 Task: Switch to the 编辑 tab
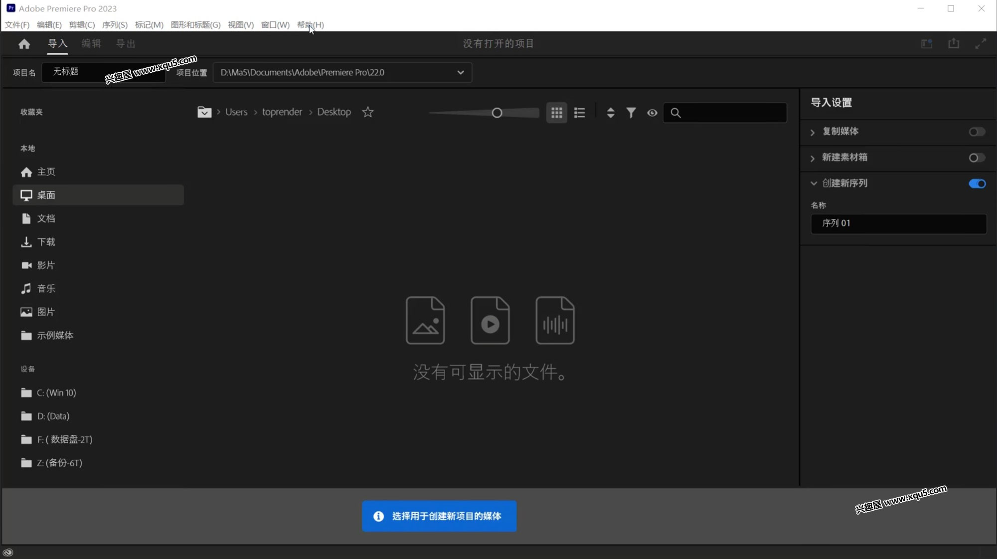pyautogui.click(x=91, y=43)
